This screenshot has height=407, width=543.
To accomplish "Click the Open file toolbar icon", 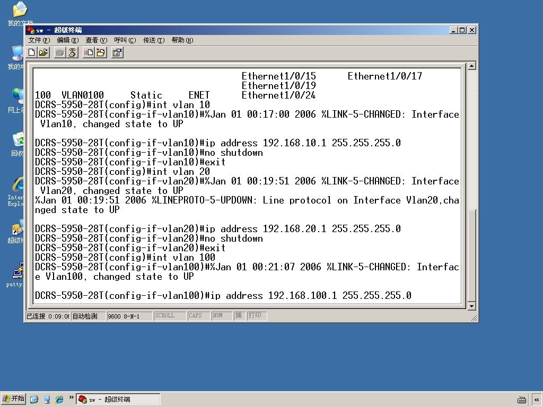I will click(43, 52).
